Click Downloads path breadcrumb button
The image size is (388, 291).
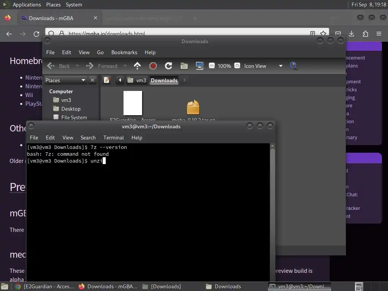[x=164, y=80]
